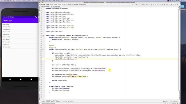The width and height of the screenshot is (186, 104).
Task: Tap the emulator Back navigation button
Action: (x=10, y=79)
